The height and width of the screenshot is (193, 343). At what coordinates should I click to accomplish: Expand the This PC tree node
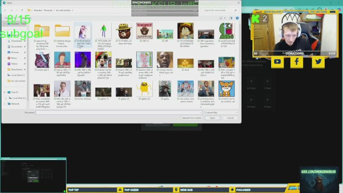[x=5, y=92]
